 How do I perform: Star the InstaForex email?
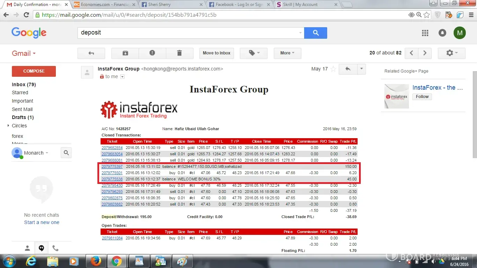pyautogui.click(x=333, y=69)
